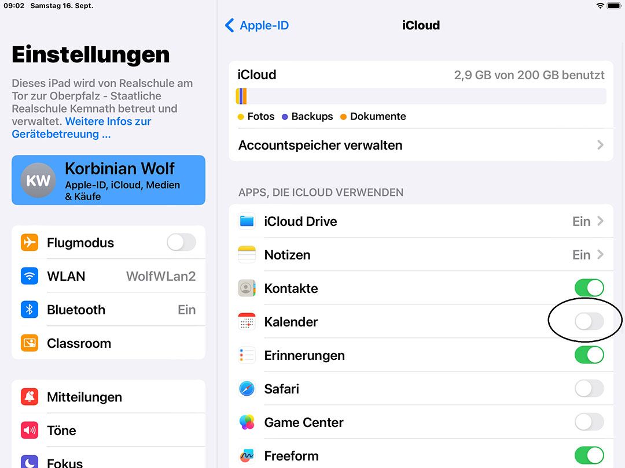Tap Samstag 16. Sept. date
Image resolution: width=625 pixels, height=468 pixels.
pyautogui.click(x=62, y=6)
